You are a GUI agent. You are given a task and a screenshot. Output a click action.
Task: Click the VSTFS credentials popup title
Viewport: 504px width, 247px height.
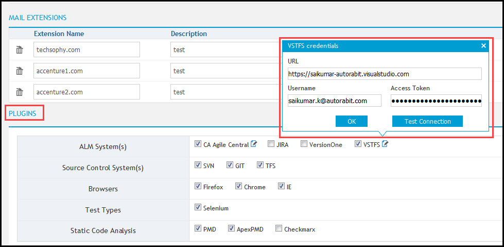click(313, 46)
